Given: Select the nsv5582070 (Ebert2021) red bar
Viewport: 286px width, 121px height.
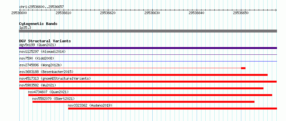Looking at the screenshot, I should (x=143, y=102).
